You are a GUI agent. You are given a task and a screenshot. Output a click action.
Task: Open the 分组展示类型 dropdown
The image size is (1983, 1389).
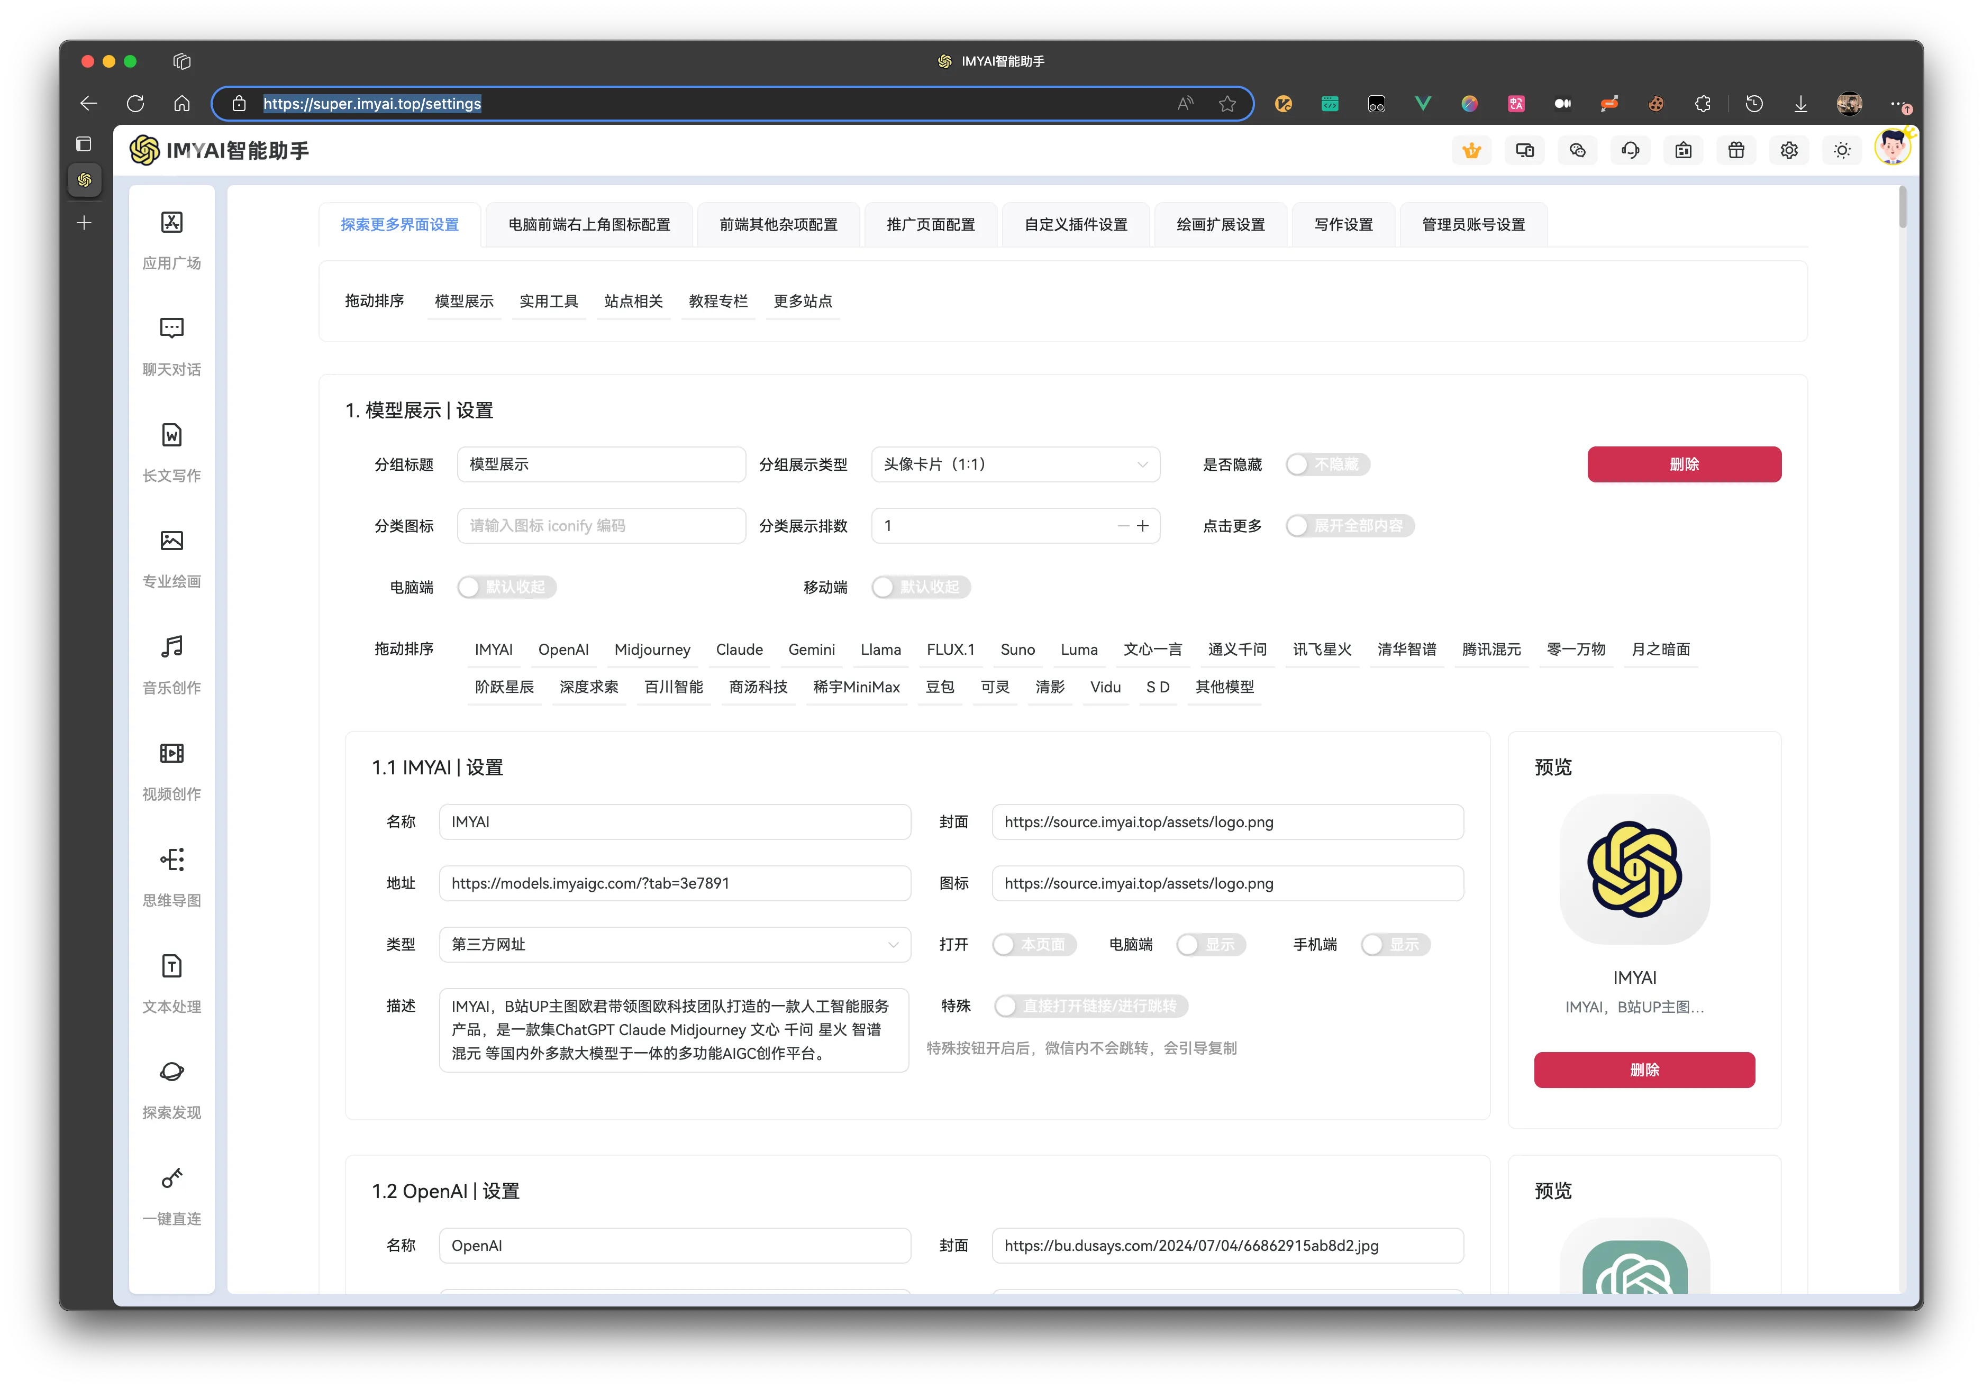coord(1015,464)
